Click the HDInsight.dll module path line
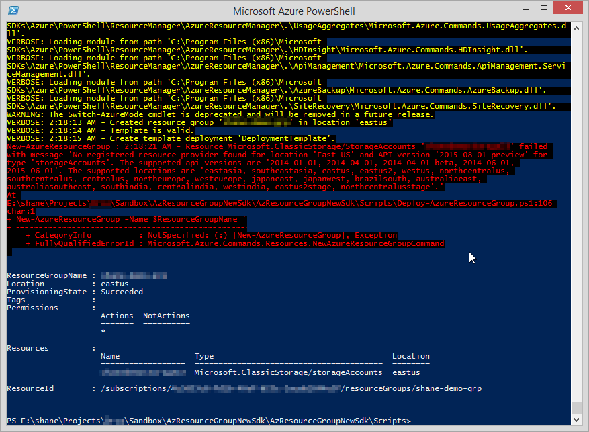Image resolution: width=589 pixels, height=432 pixels. click(267, 50)
